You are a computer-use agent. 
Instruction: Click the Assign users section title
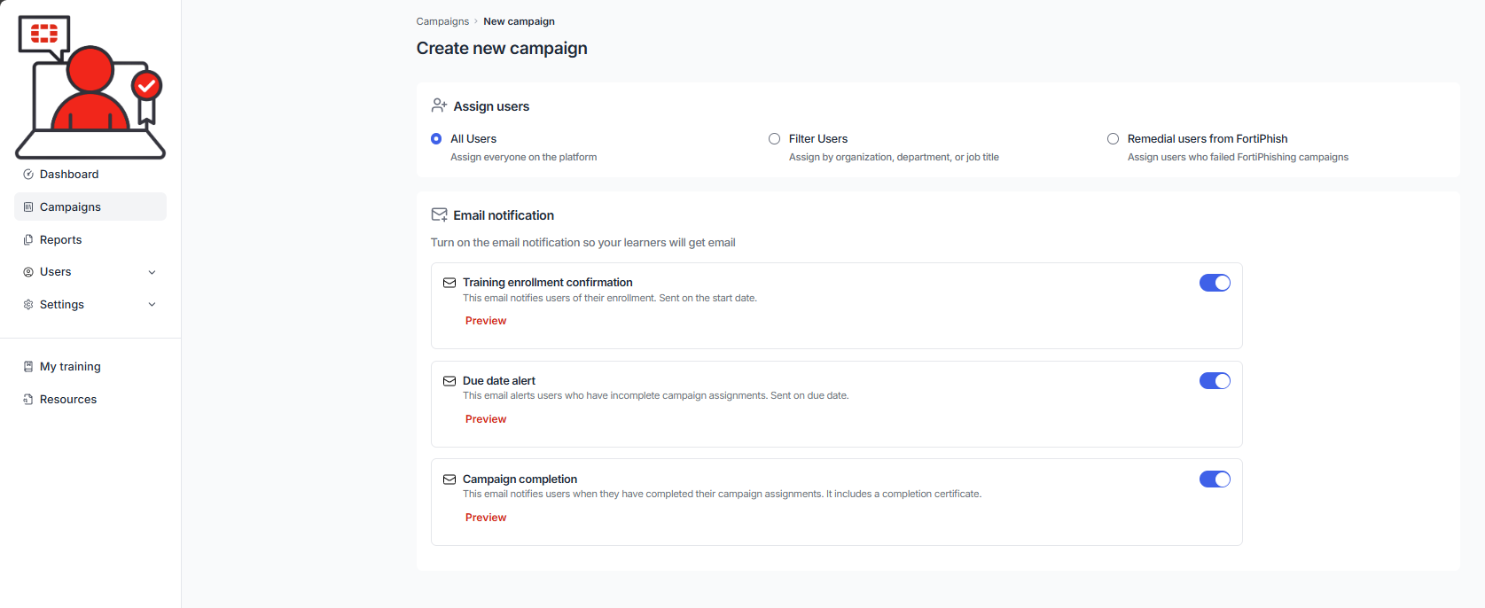[x=491, y=106]
